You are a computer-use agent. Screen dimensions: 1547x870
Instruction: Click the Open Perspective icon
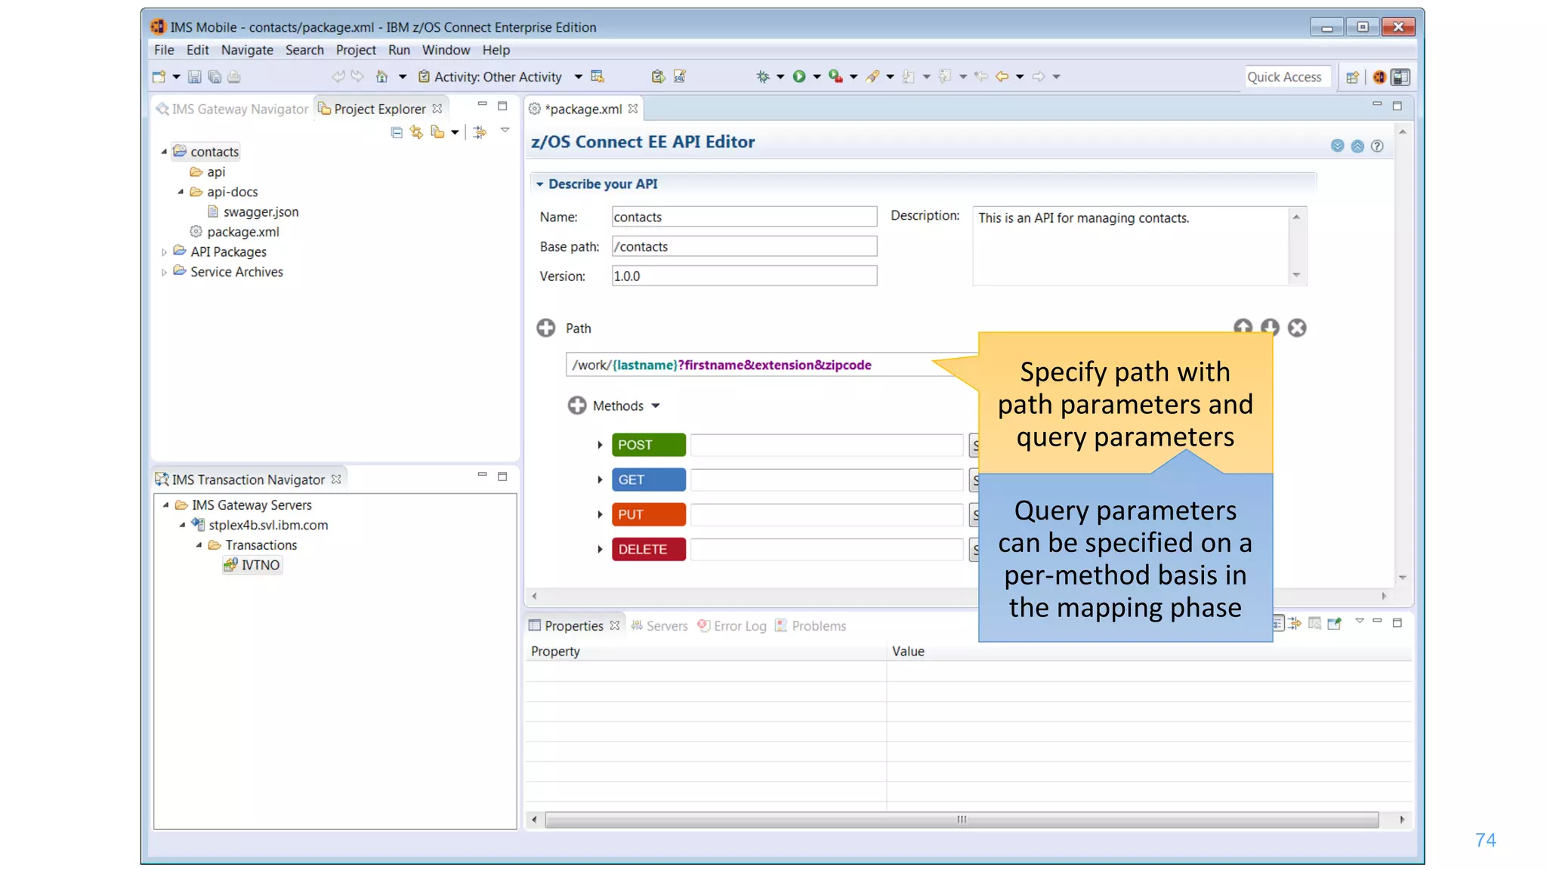[1352, 77]
